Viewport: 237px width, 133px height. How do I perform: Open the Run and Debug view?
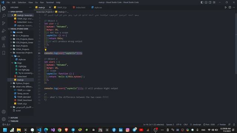[x=4, y=31]
